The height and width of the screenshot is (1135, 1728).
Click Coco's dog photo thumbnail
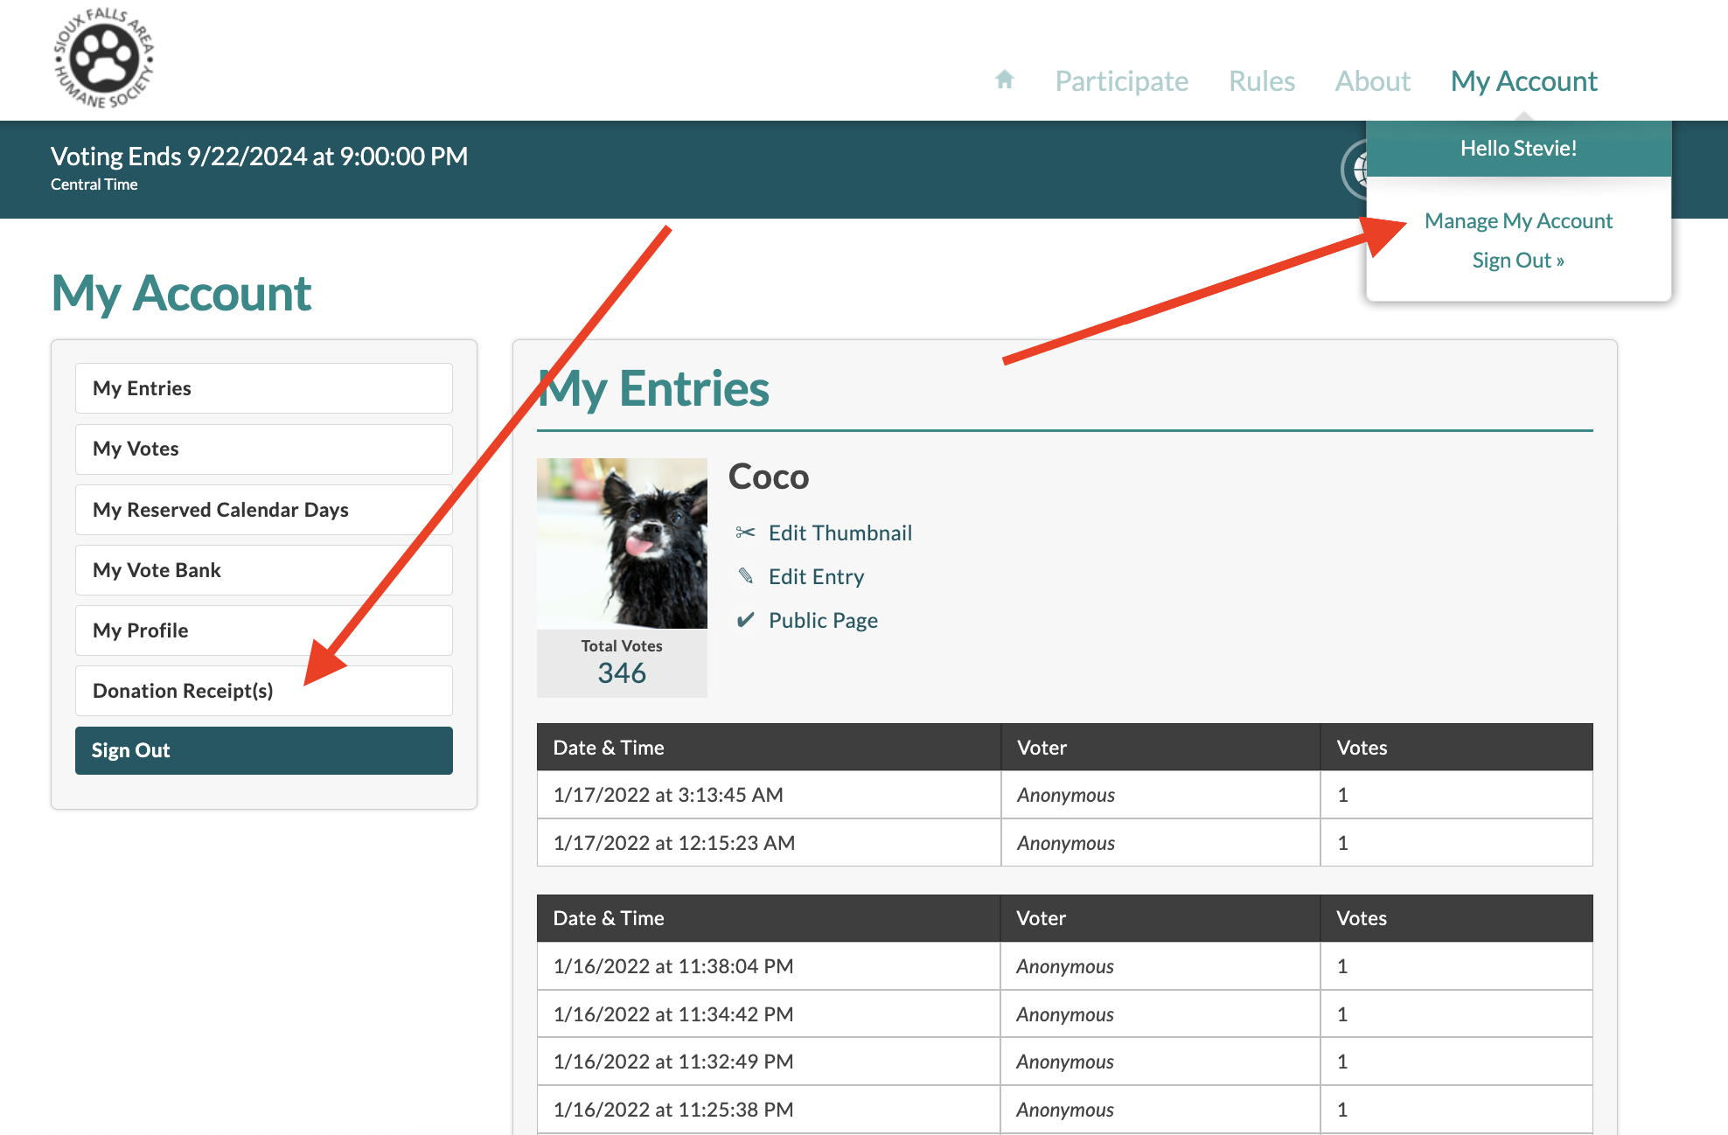pyautogui.click(x=622, y=543)
